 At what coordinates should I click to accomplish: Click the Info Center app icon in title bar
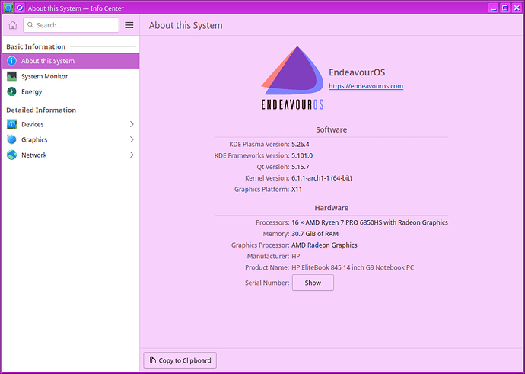coord(8,8)
